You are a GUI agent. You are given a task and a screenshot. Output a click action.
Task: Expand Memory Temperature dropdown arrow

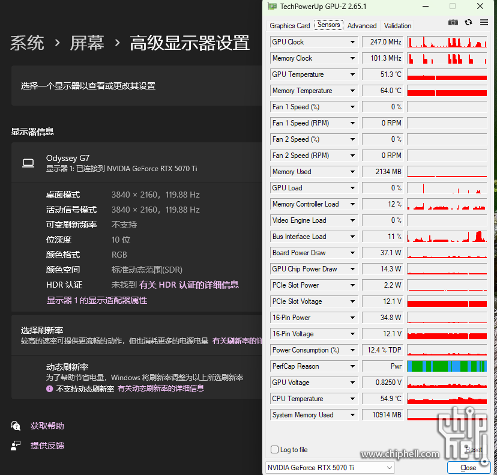click(352, 91)
